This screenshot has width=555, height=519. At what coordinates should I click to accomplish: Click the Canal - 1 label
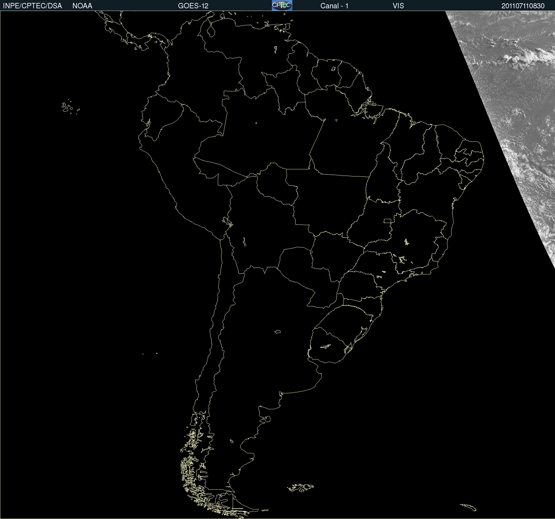(334, 6)
